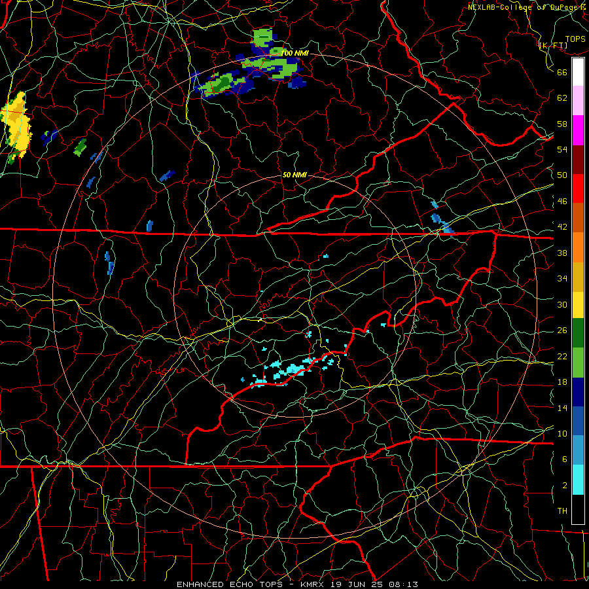This screenshot has width=589, height=589.
Task: Click the navy legend band next to 18
Action: point(578,392)
